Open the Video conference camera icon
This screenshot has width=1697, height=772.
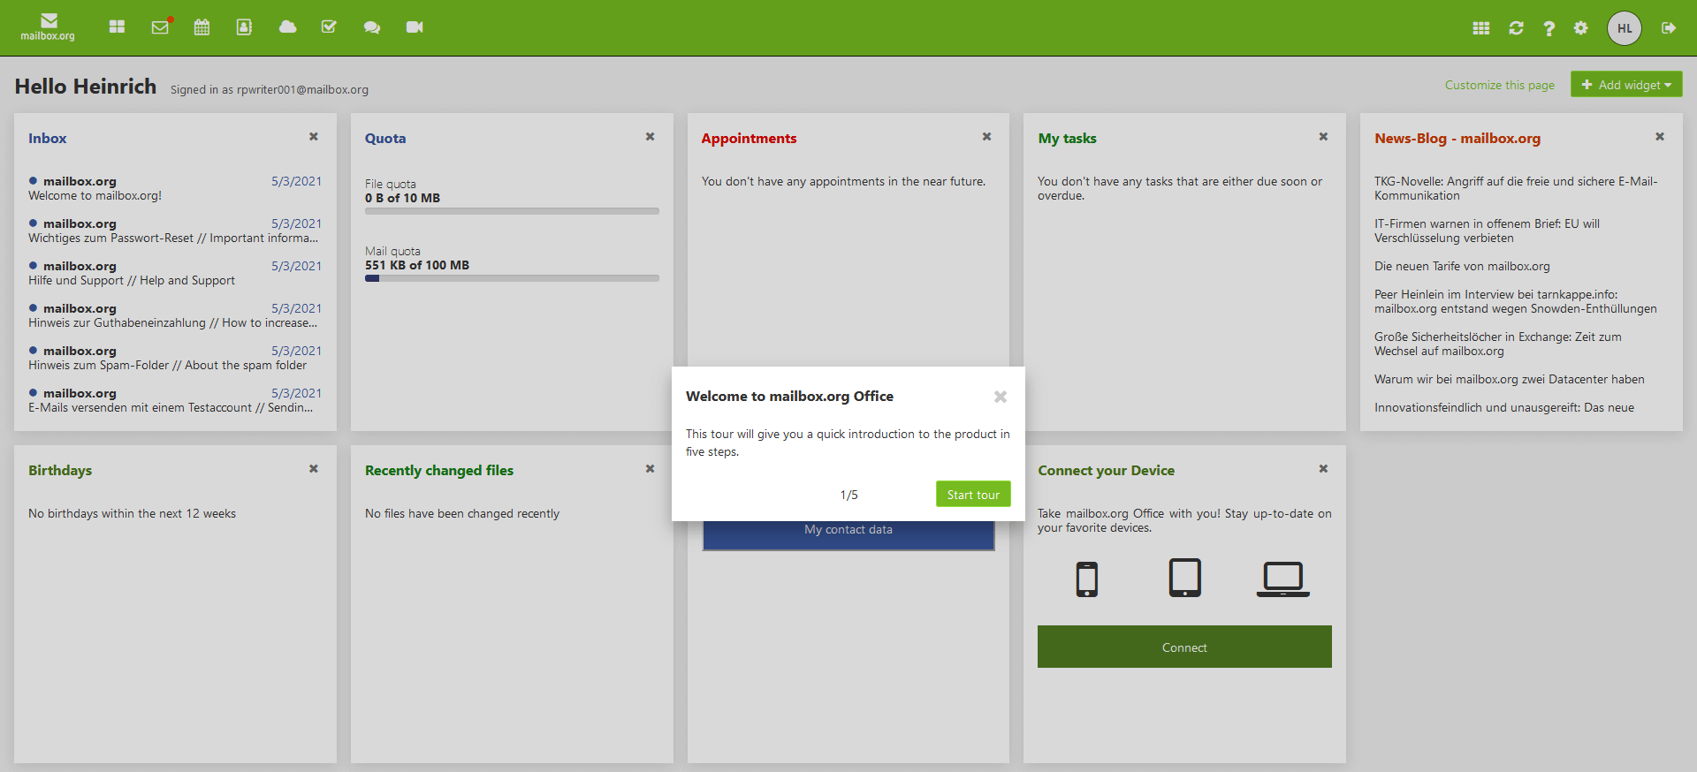coord(415,27)
